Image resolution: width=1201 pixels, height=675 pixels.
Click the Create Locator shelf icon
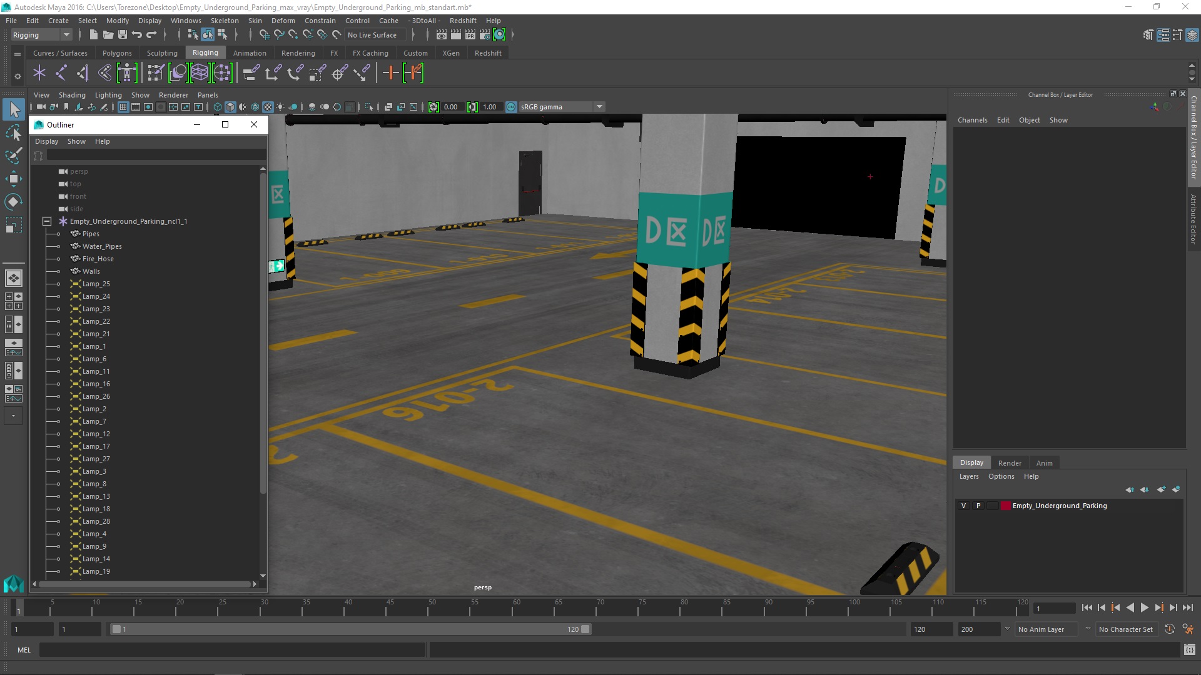point(39,73)
